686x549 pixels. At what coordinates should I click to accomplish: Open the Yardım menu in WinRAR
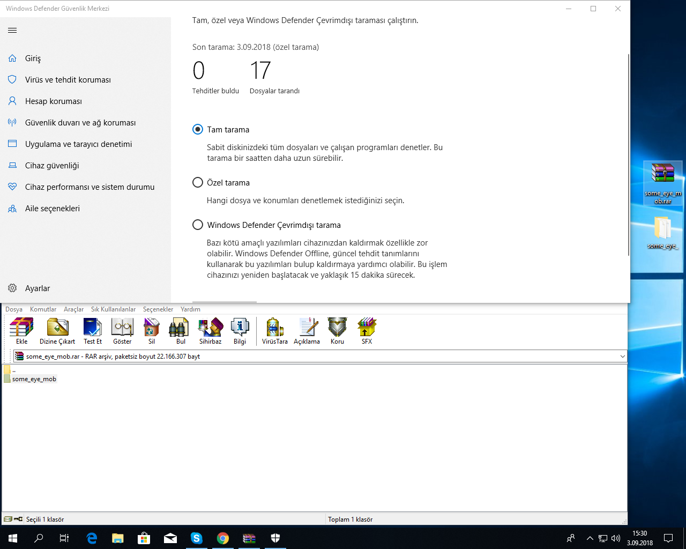(190, 309)
